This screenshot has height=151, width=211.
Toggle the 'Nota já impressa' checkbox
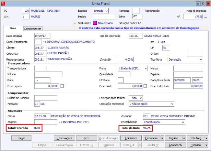tap(184, 11)
